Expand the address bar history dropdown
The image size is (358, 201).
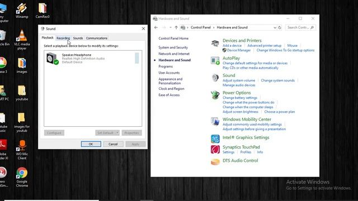click(x=275, y=27)
